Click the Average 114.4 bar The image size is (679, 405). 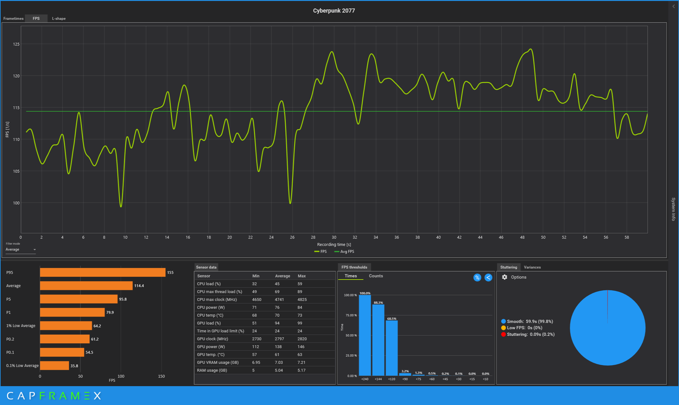coord(86,286)
